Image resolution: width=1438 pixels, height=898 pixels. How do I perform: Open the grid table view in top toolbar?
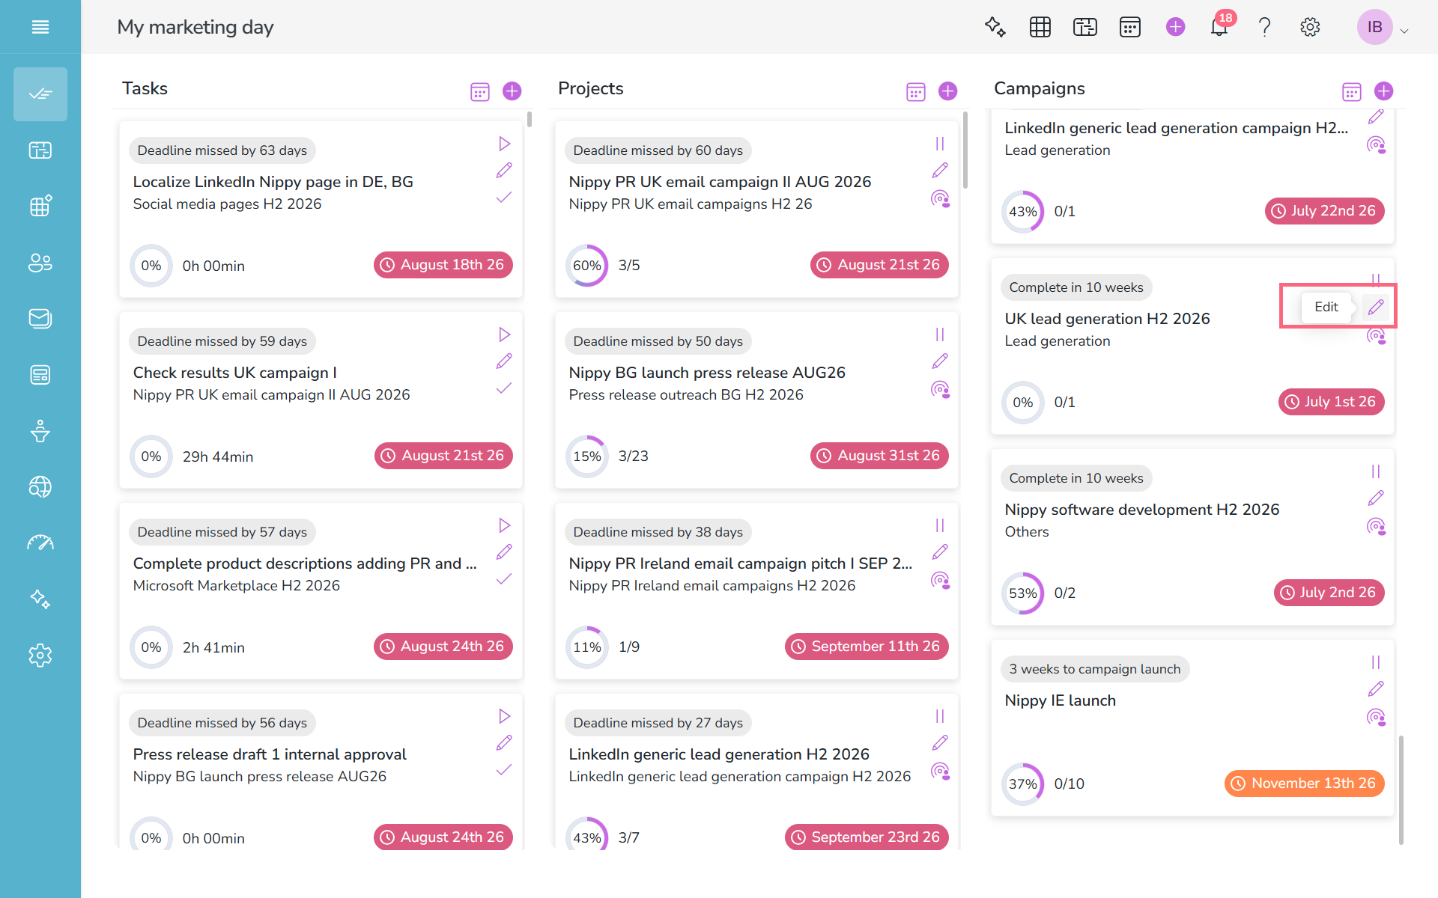[1040, 27]
